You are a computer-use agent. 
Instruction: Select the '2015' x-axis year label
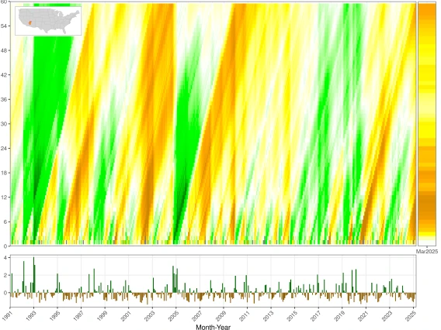click(291, 316)
